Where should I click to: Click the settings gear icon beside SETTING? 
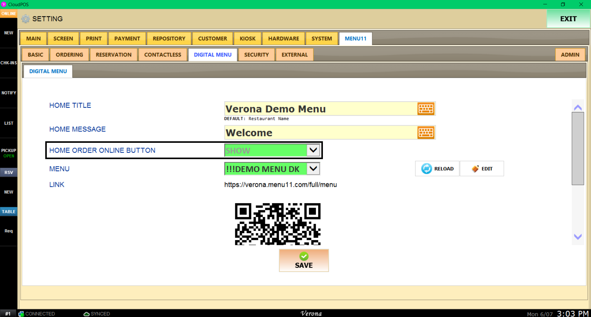click(26, 19)
